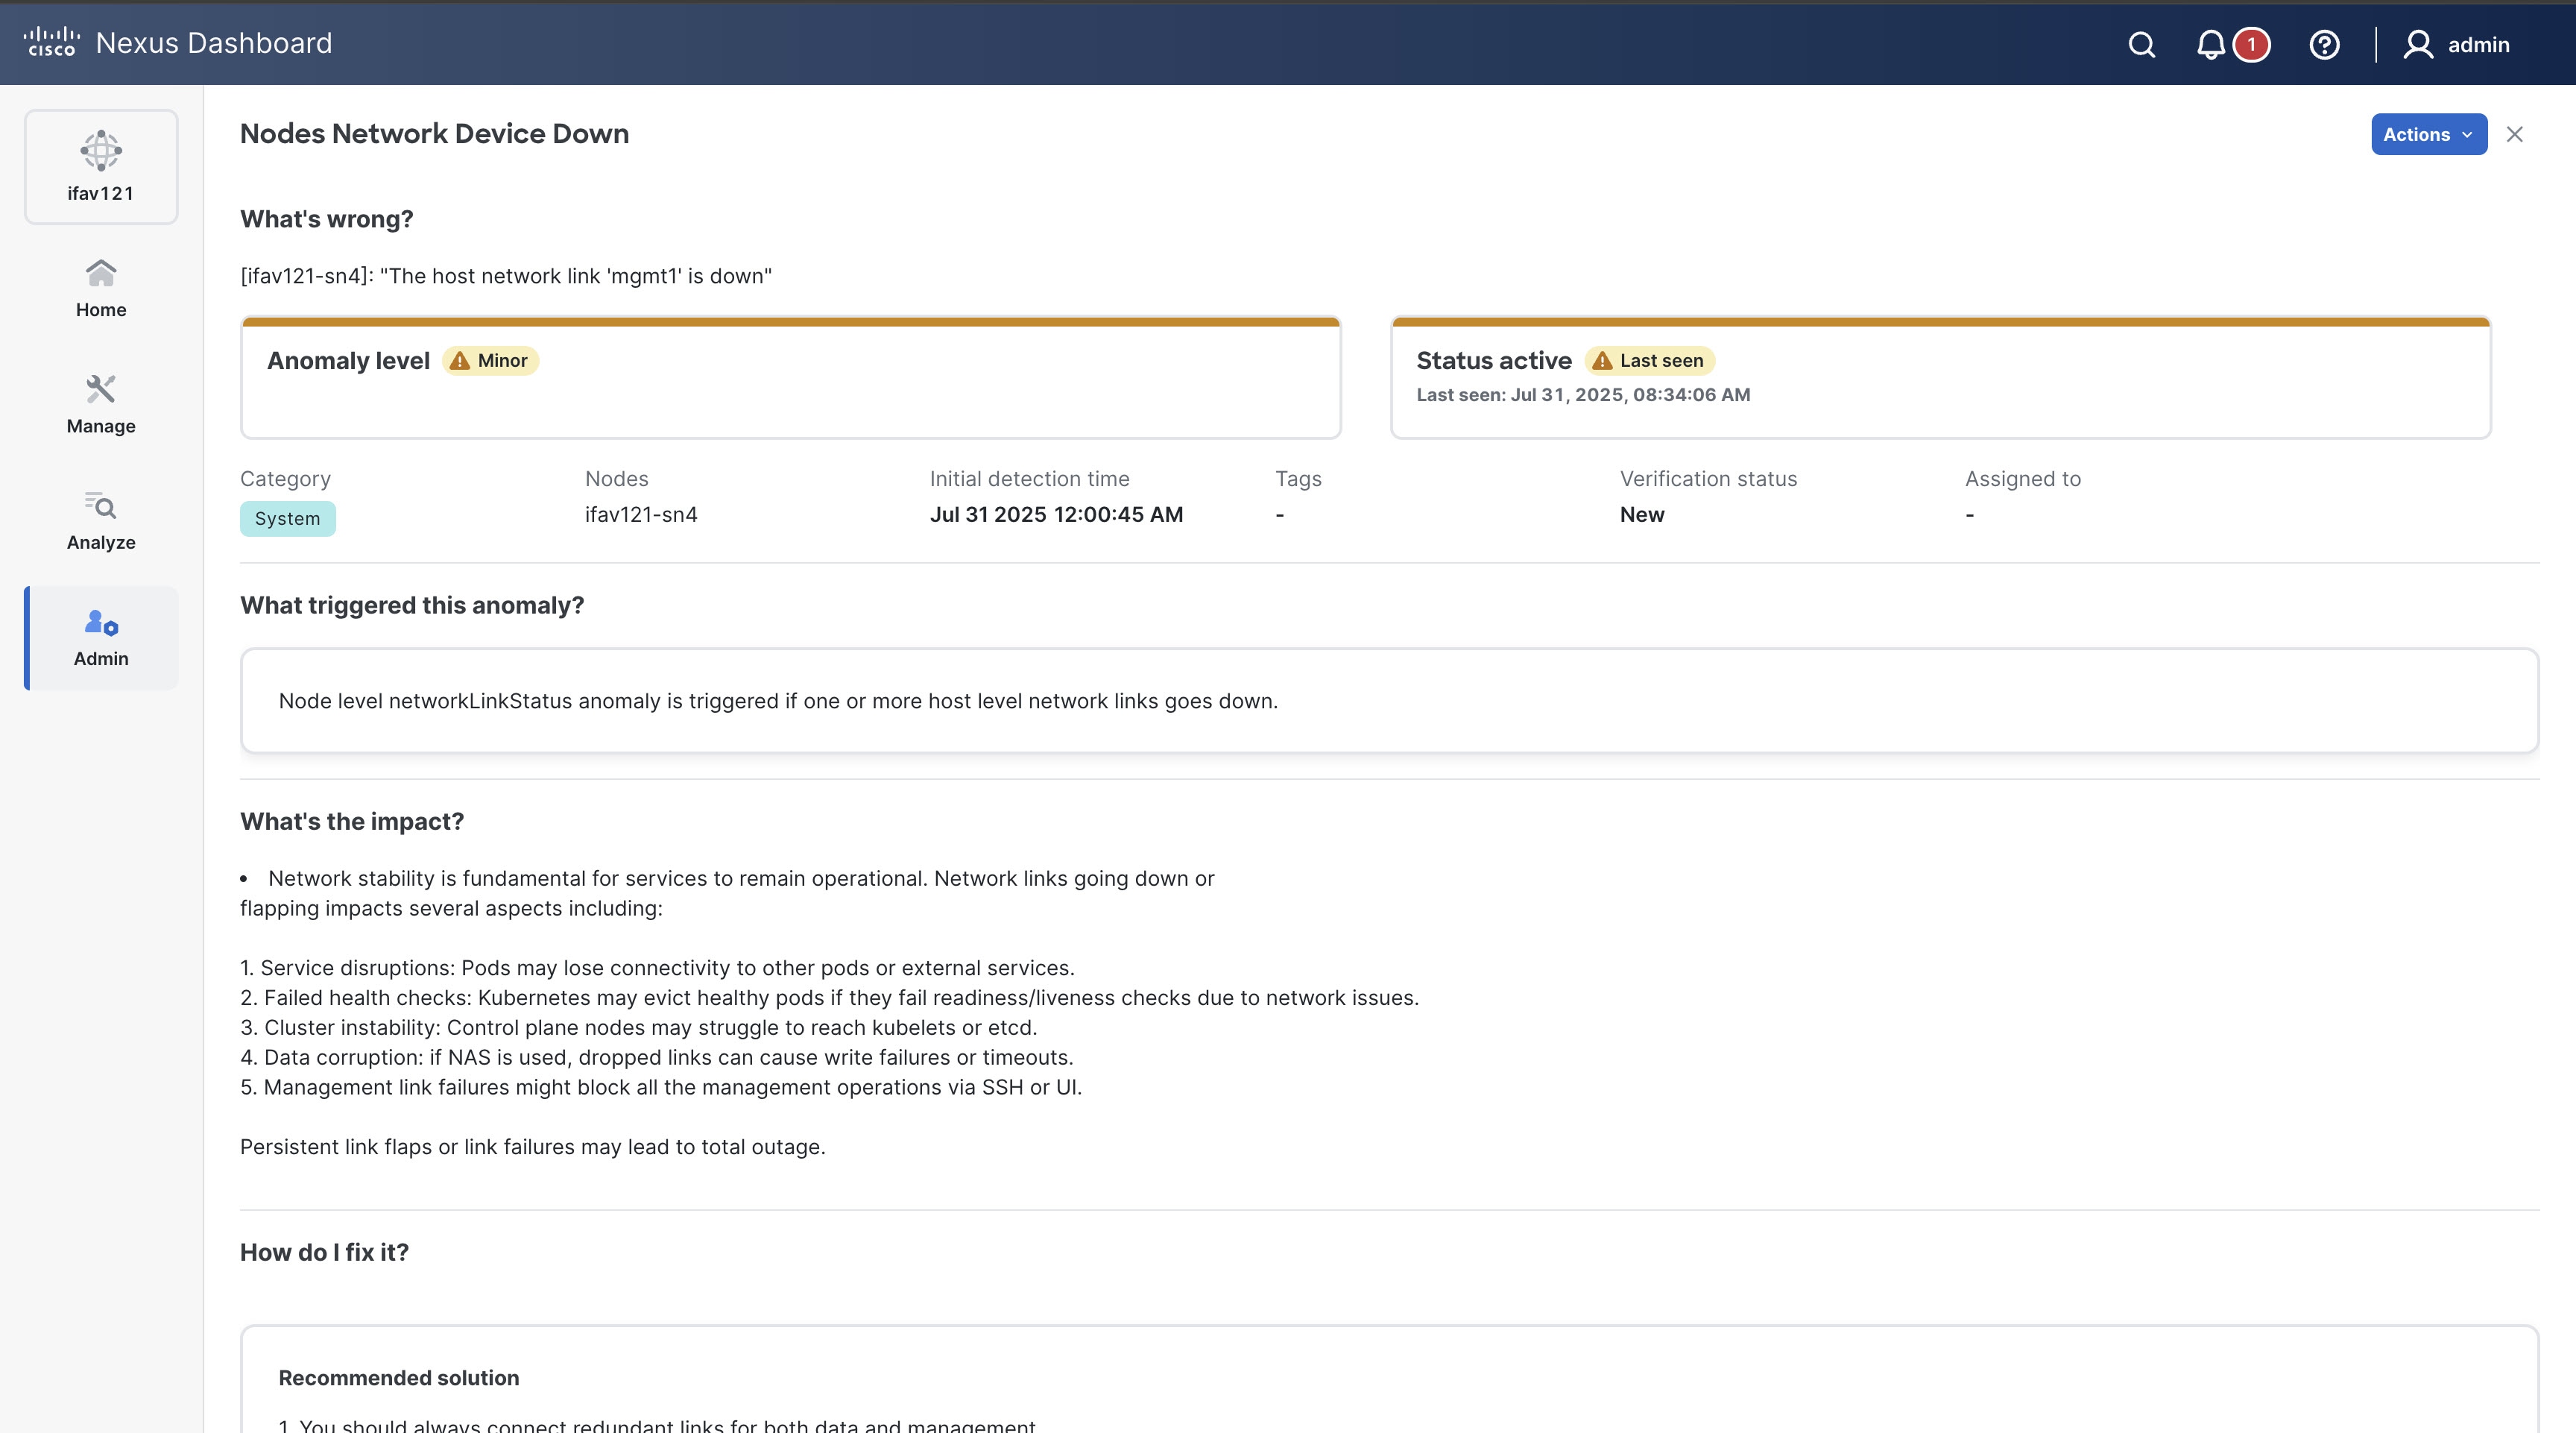The width and height of the screenshot is (2576, 1433).
Task: Go to Home in the sidebar
Action: (101, 290)
